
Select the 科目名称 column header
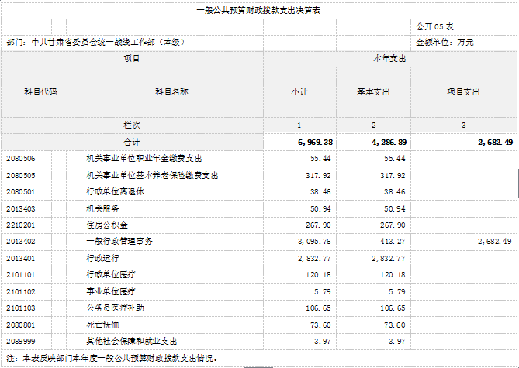tap(172, 92)
